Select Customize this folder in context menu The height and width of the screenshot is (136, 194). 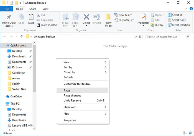[82, 84]
